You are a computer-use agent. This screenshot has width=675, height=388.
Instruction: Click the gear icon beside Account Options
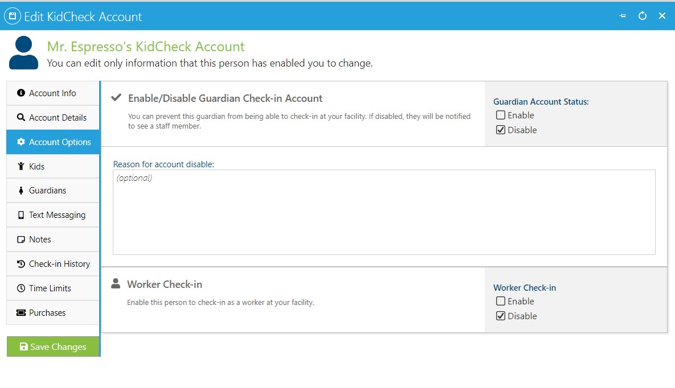(x=21, y=142)
